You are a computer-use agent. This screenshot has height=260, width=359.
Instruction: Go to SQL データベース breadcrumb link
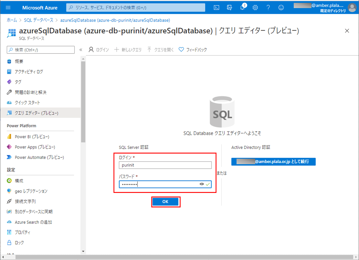pos(38,20)
